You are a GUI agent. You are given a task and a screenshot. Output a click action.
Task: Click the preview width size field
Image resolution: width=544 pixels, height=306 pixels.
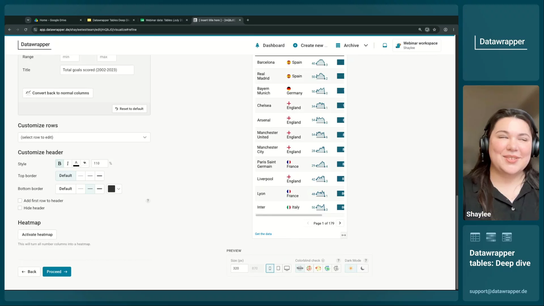click(x=239, y=268)
